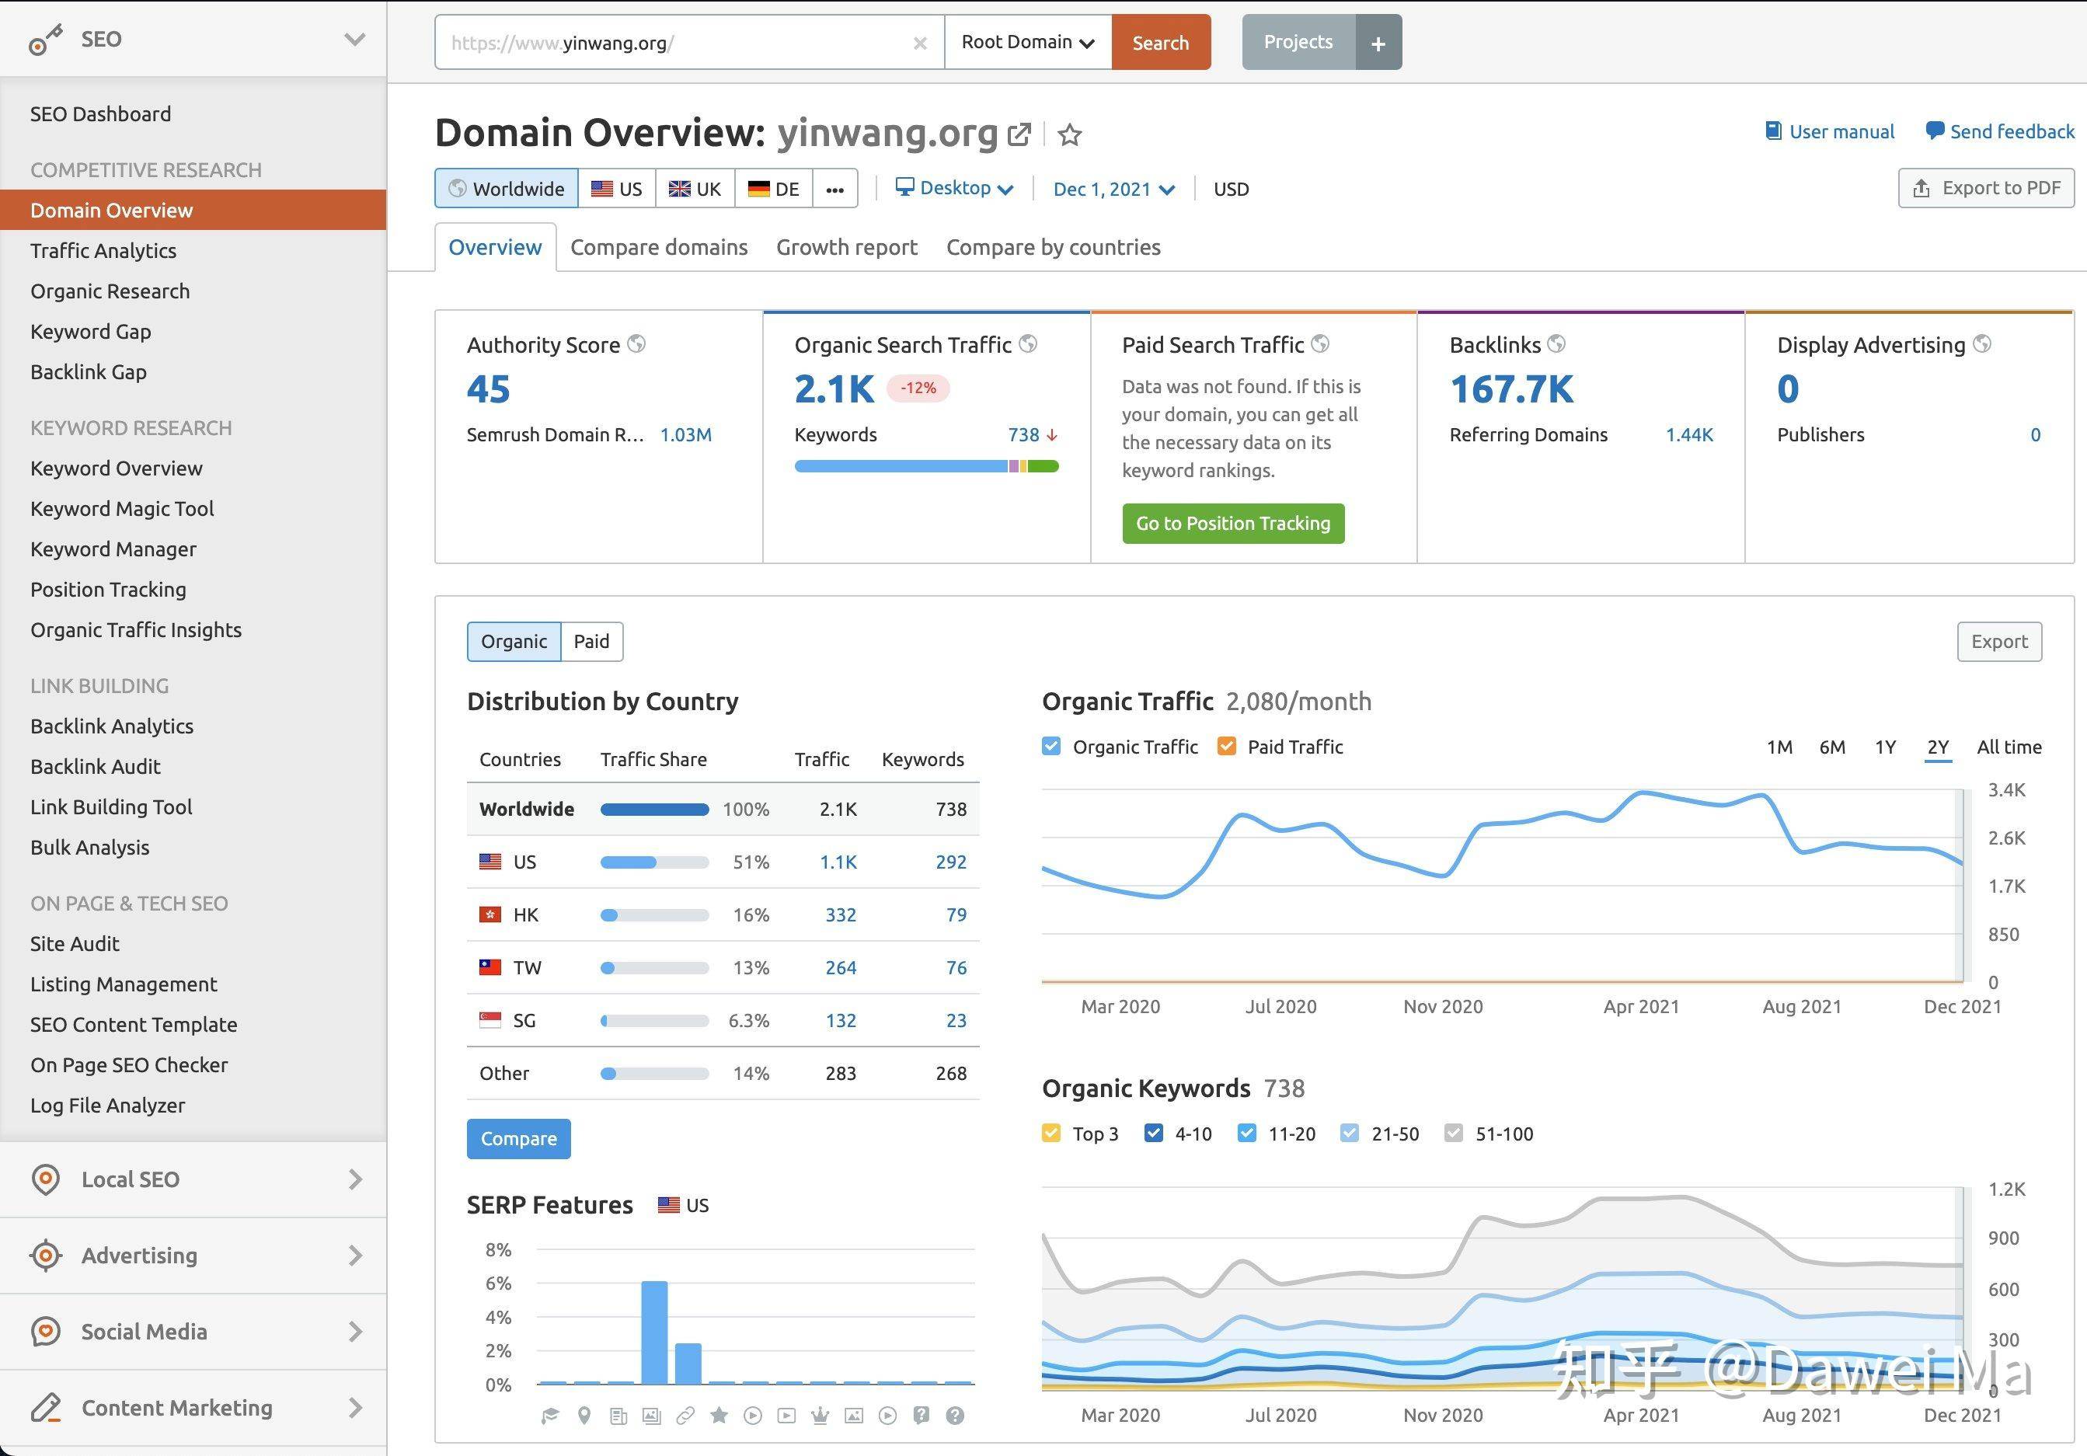Click info globe beside Authority Score
Screen dimensions: 2087x1456
point(636,343)
